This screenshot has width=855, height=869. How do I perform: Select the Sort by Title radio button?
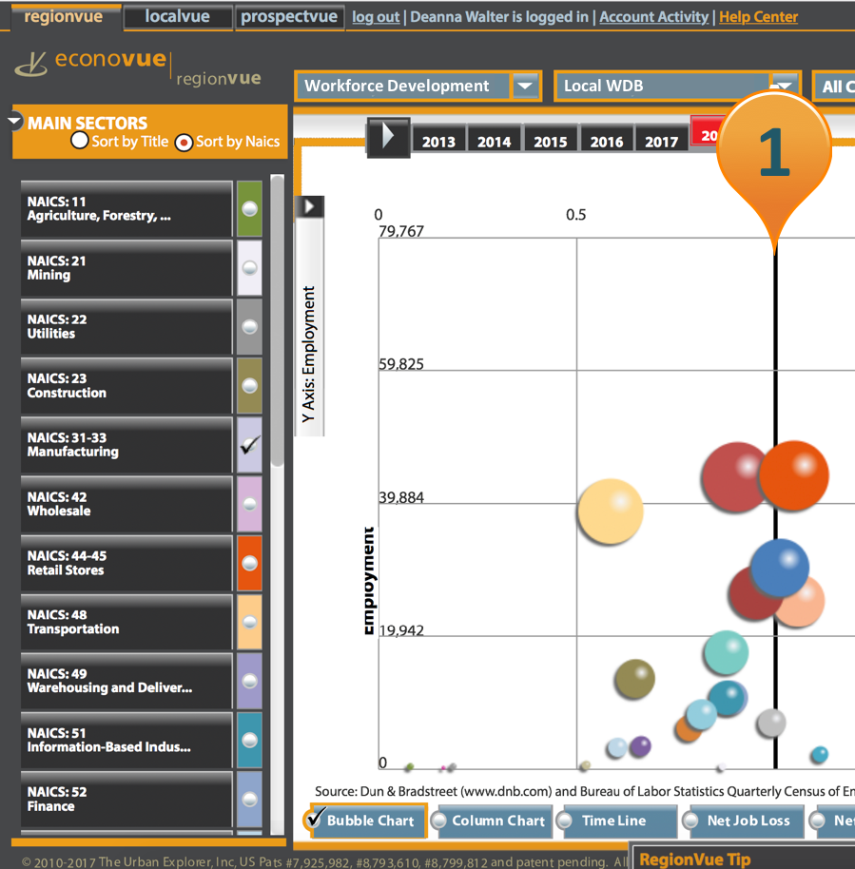click(x=80, y=140)
